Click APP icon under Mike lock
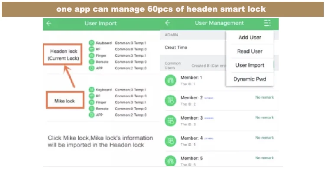Viewport: 325px width, 173px height. [x=91, y=115]
